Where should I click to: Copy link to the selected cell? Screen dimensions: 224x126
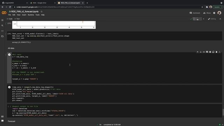204,52
